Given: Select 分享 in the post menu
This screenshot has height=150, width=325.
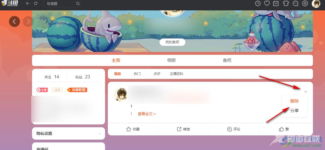Looking at the screenshot, I should click(295, 111).
